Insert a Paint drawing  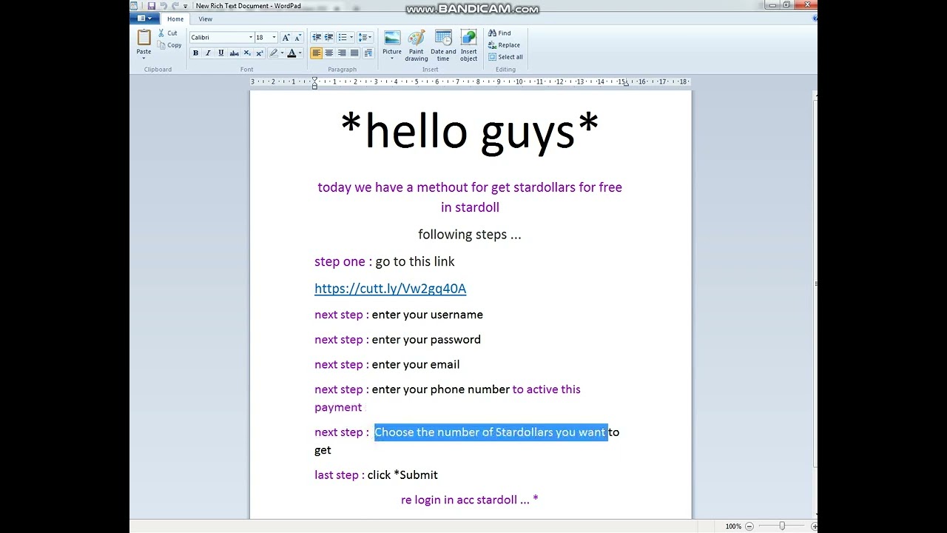click(417, 45)
